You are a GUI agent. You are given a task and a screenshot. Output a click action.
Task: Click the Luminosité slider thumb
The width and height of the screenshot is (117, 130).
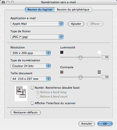[80, 58]
